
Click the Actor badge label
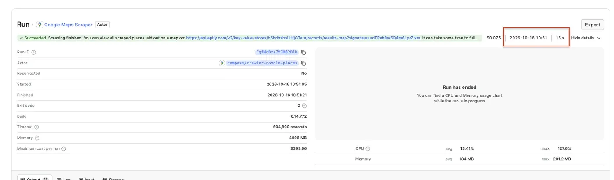pyautogui.click(x=102, y=25)
